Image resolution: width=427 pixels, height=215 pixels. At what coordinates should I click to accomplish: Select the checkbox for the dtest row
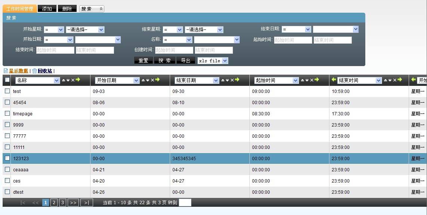coord(7,192)
